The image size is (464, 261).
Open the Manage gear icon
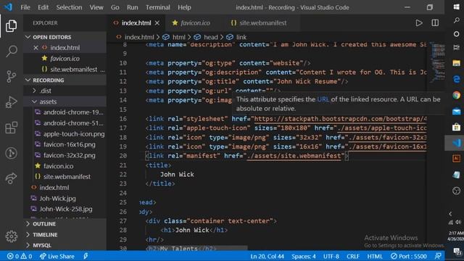[12, 236]
